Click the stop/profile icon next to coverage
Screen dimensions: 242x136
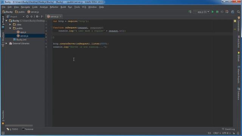point(227,12)
